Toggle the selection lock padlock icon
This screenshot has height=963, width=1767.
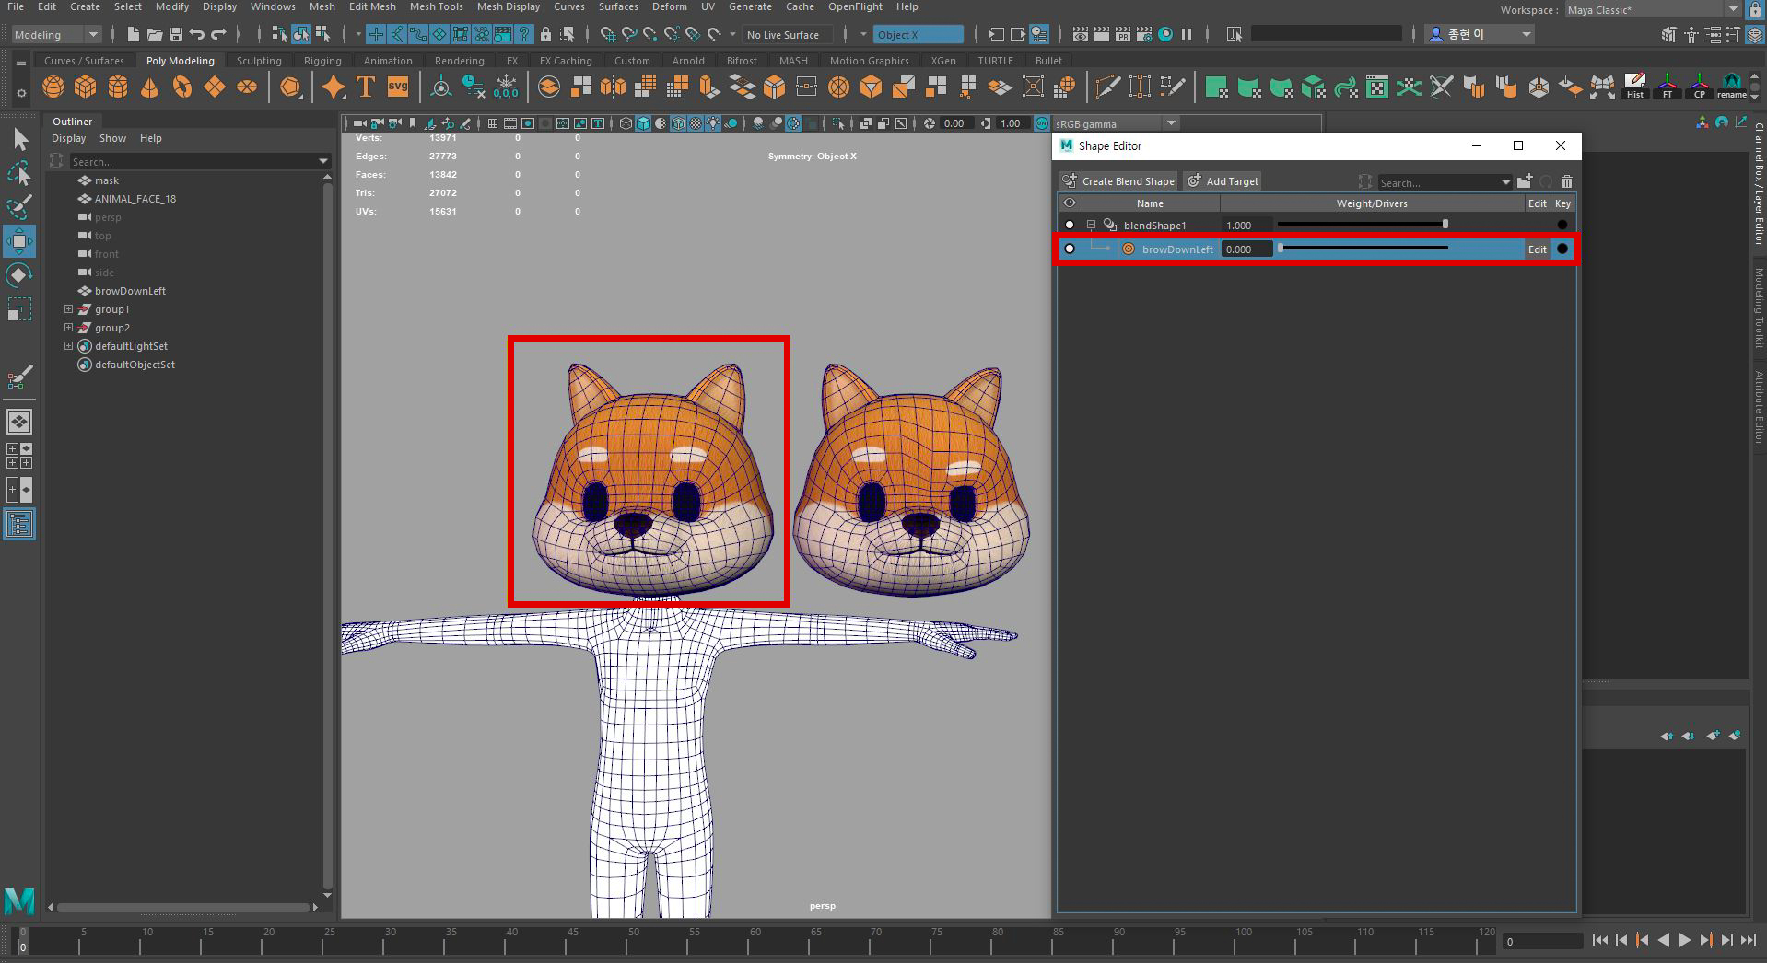(545, 35)
